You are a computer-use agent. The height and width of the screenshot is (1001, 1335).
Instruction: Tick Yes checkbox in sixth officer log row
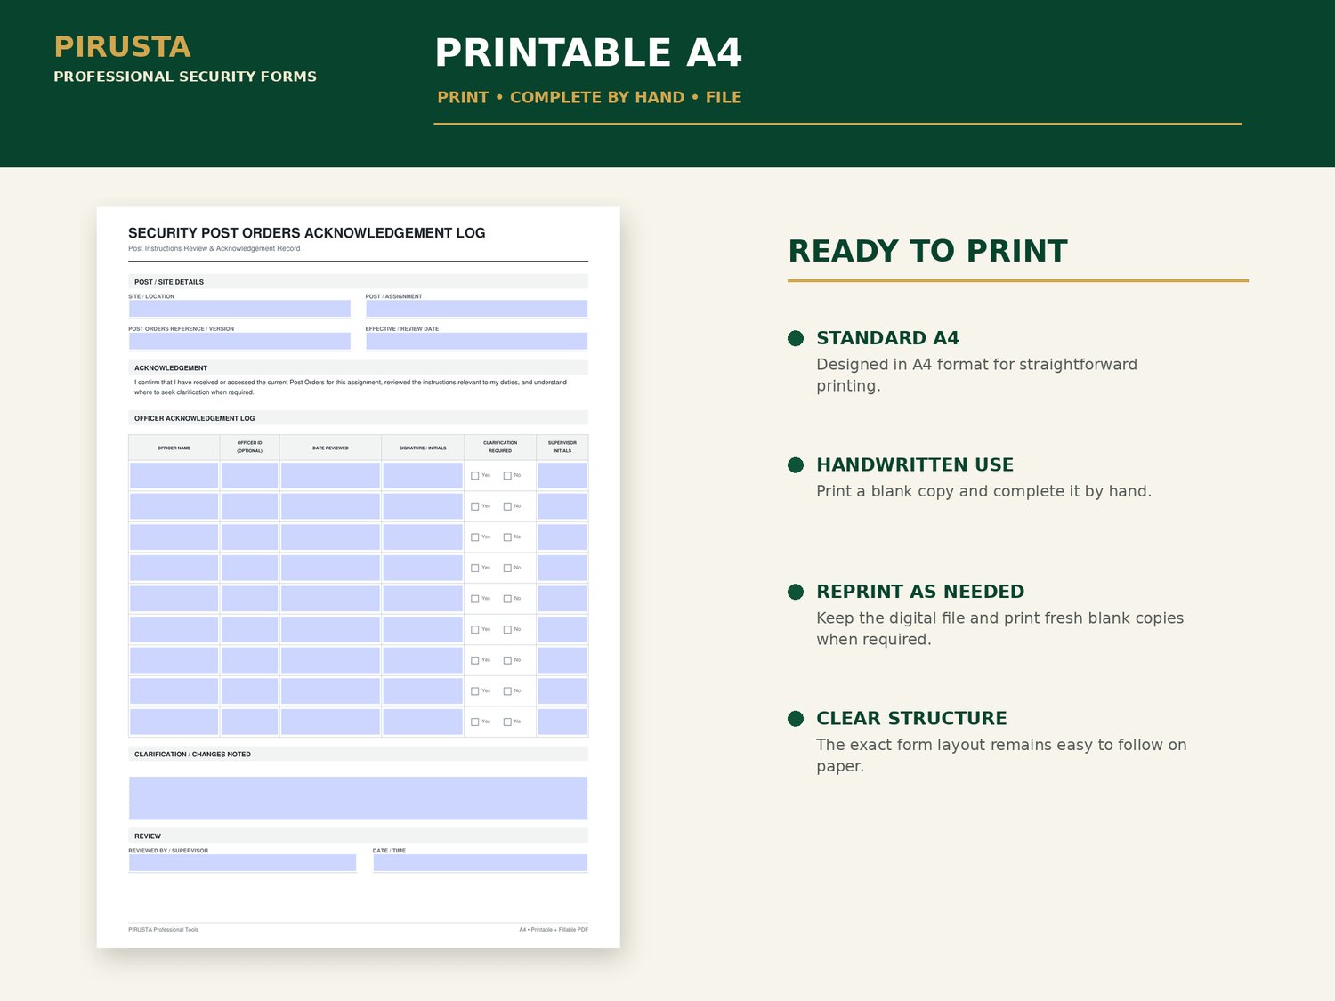point(475,630)
